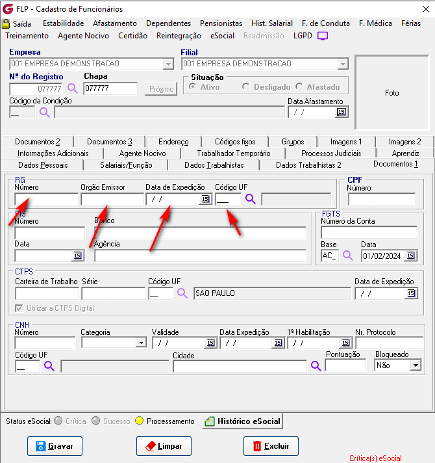
Task: Open the Afastamento menu
Action: [115, 23]
